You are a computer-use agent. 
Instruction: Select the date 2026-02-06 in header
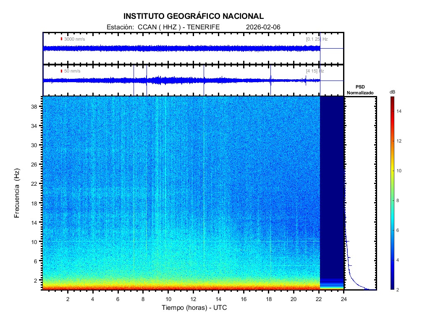tap(263, 27)
